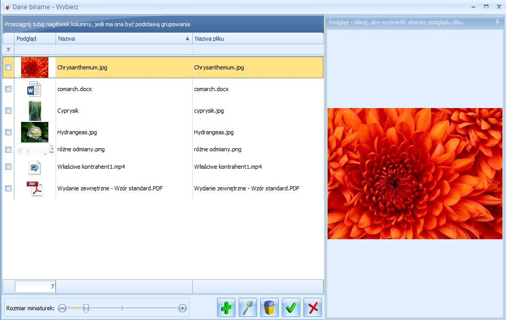Click the Podgląd preview panel header
The height and width of the screenshot is (320, 506).
click(414, 22)
